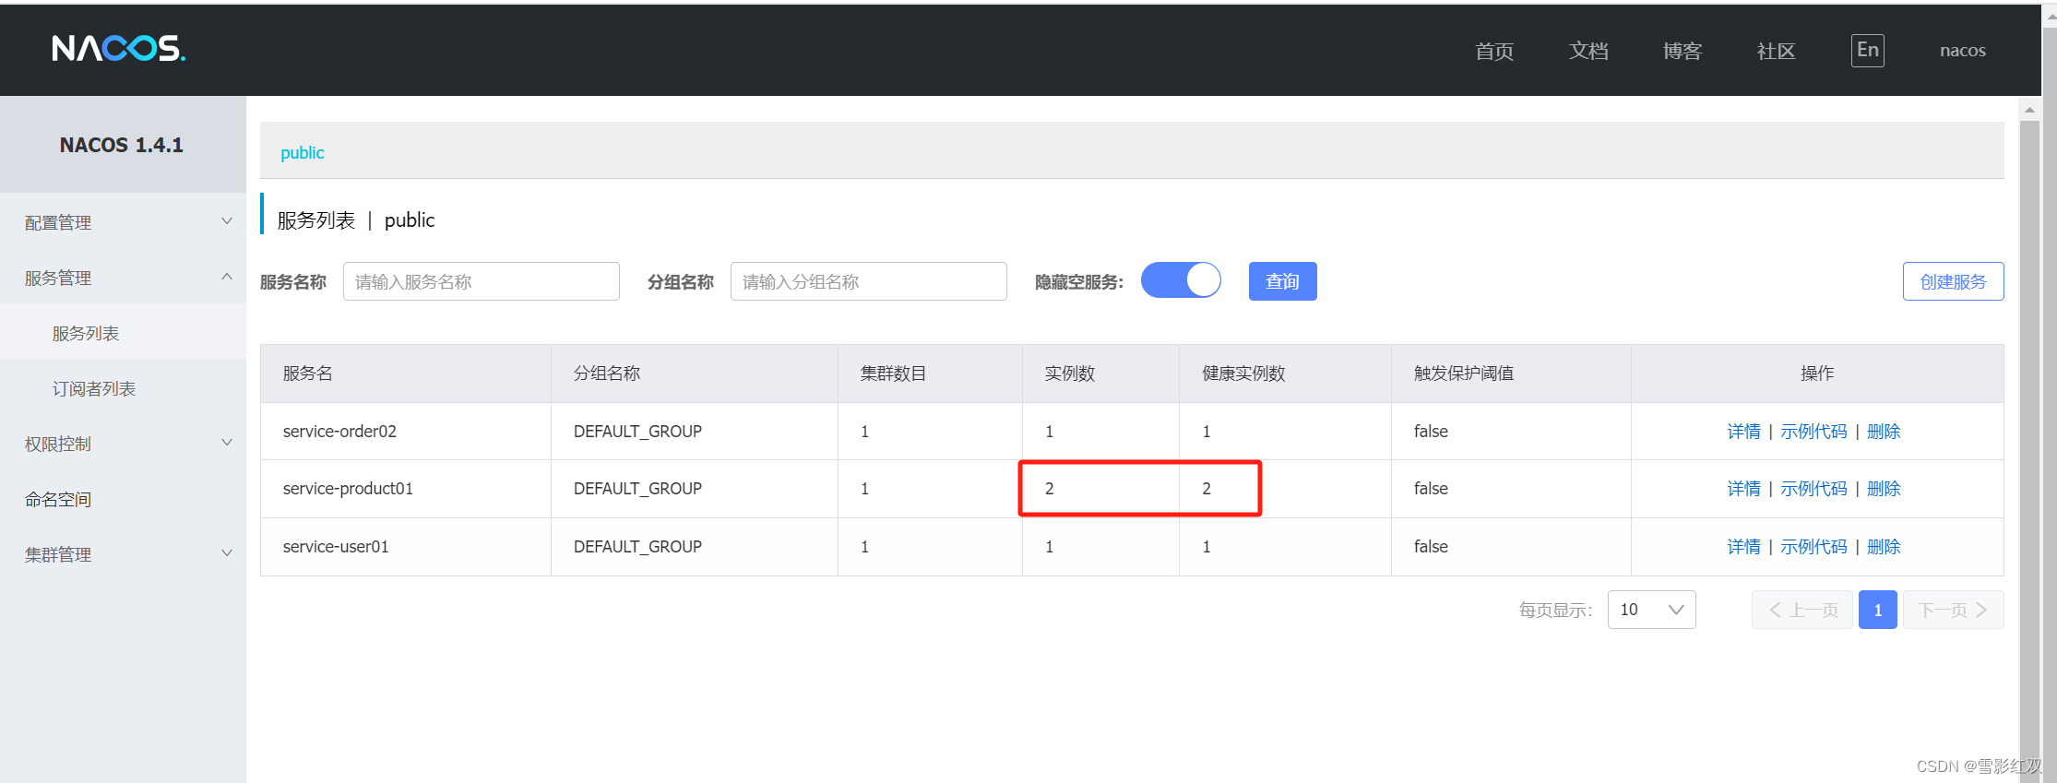Select page 1 in pagination

pos(1877,610)
